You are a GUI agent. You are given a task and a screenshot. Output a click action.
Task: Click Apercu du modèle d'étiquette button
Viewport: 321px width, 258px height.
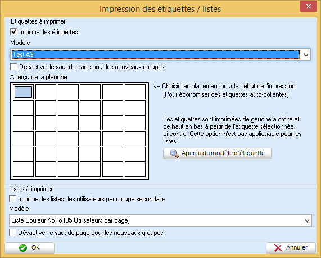217,153
